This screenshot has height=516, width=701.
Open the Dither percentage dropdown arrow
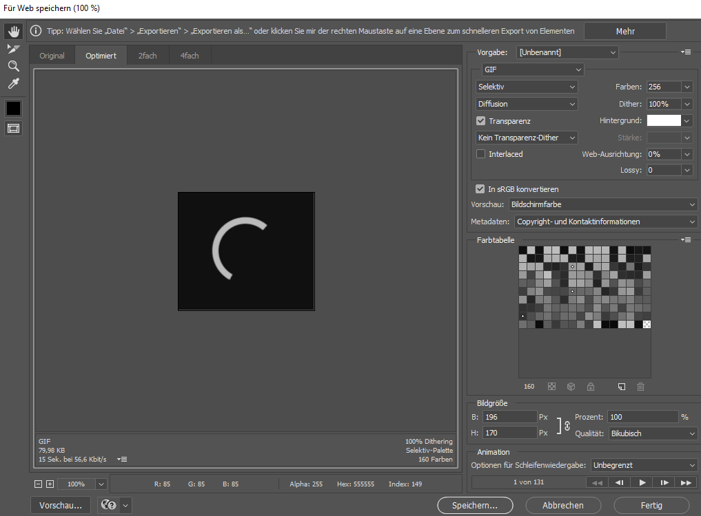pos(687,104)
